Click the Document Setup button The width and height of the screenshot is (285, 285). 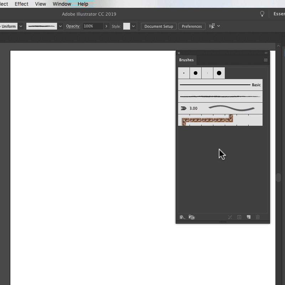point(159,26)
